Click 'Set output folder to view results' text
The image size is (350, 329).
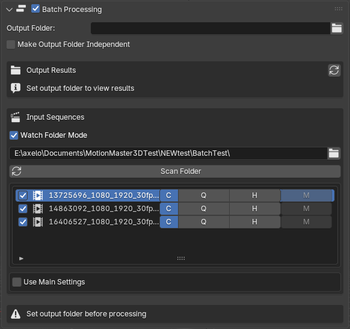(81, 88)
